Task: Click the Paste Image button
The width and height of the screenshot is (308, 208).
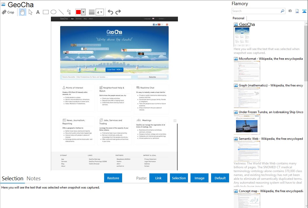Action: pos(199,178)
